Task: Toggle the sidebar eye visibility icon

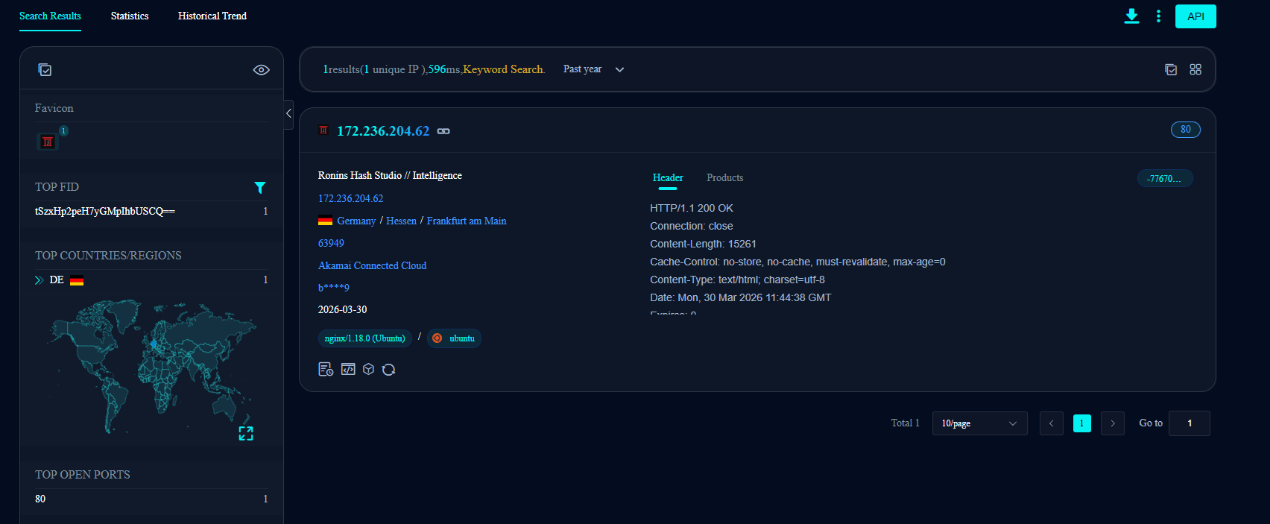Action: coord(262,69)
